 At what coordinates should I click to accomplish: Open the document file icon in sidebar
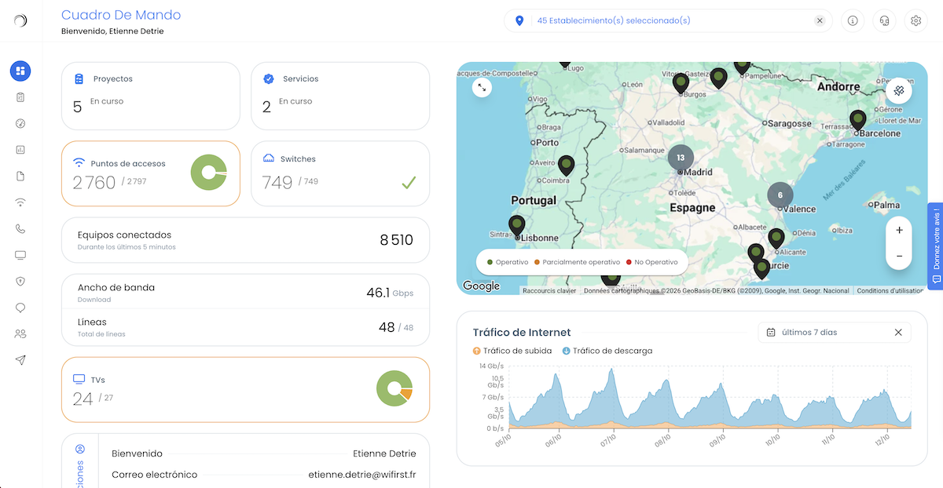pos(20,176)
